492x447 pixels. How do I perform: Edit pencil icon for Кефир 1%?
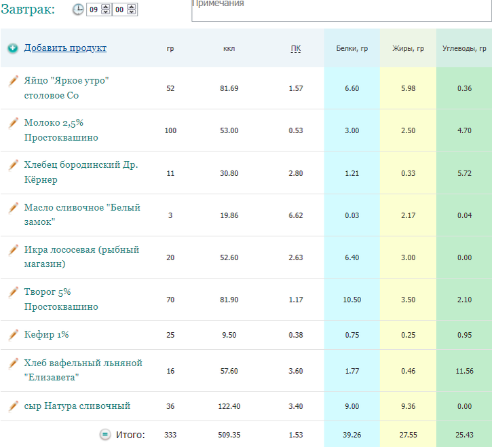(x=13, y=335)
